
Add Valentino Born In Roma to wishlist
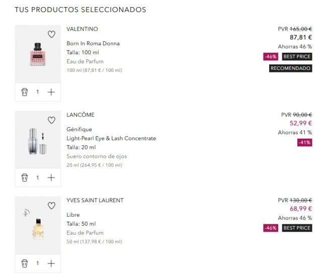51,35
